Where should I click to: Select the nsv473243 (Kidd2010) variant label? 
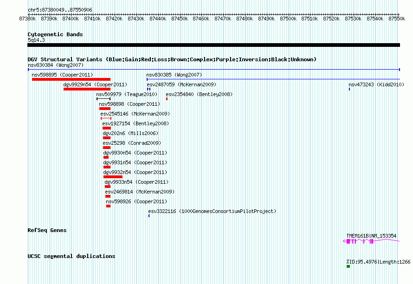pos(376,84)
